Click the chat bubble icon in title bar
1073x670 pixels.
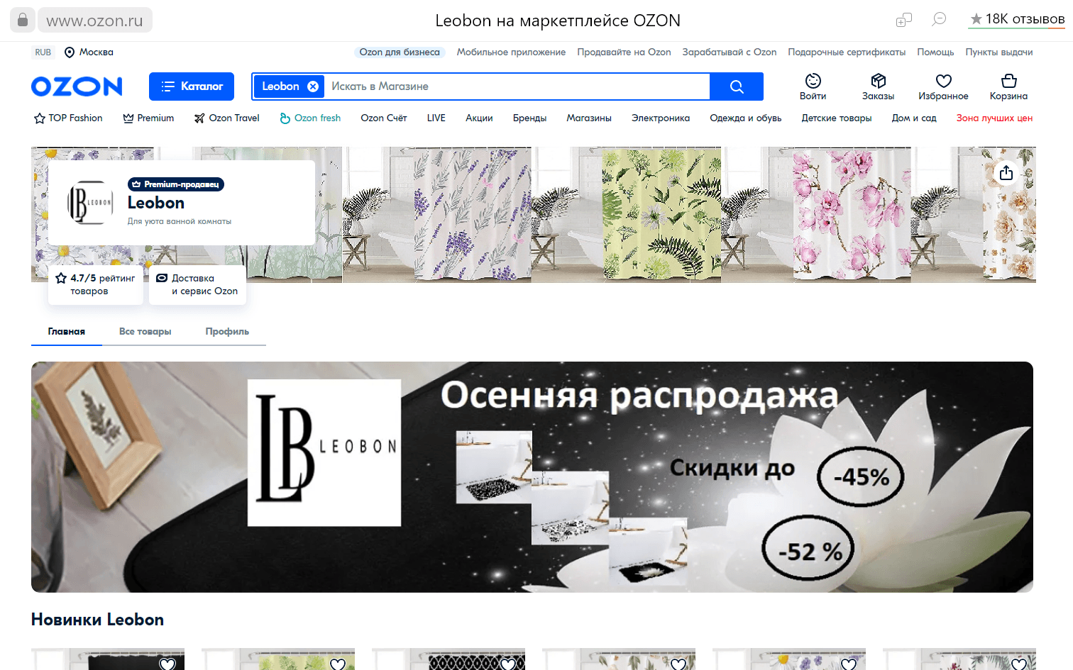[940, 19]
